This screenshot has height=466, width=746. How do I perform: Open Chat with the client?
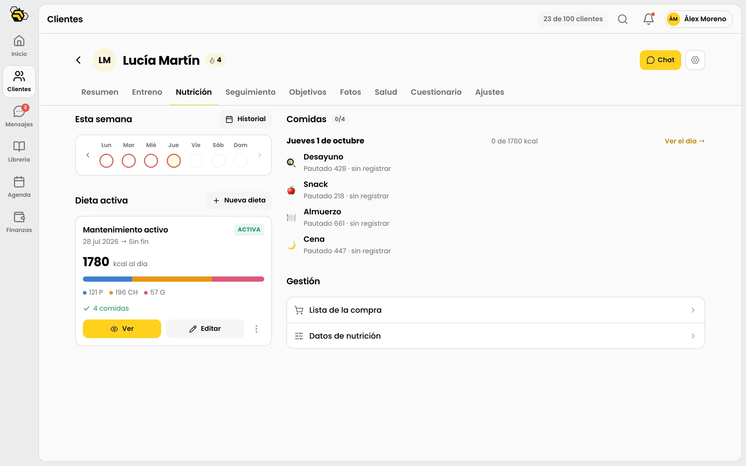click(x=660, y=60)
